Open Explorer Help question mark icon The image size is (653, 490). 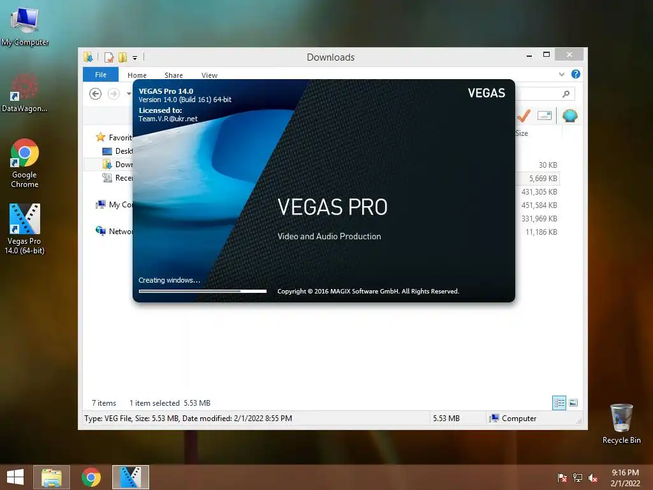[576, 74]
